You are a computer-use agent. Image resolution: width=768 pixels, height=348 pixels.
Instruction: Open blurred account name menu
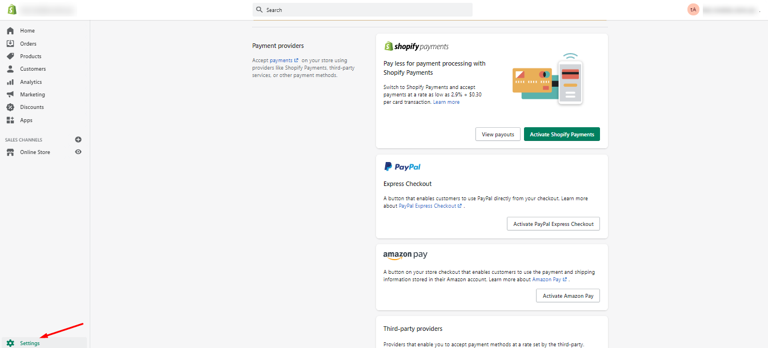point(731,10)
